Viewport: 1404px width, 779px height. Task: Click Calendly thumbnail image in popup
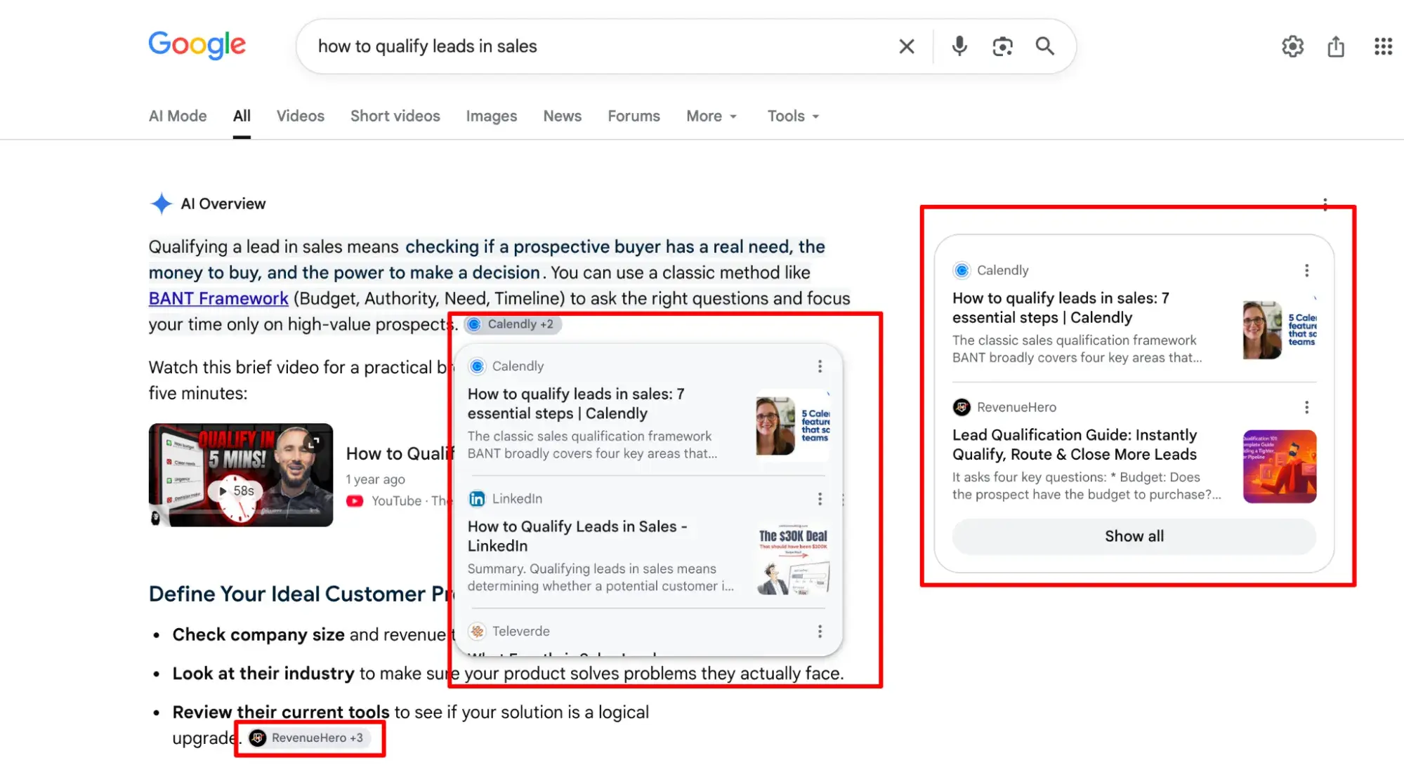793,425
